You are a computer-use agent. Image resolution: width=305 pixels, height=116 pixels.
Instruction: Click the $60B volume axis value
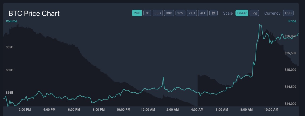coord(10,70)
